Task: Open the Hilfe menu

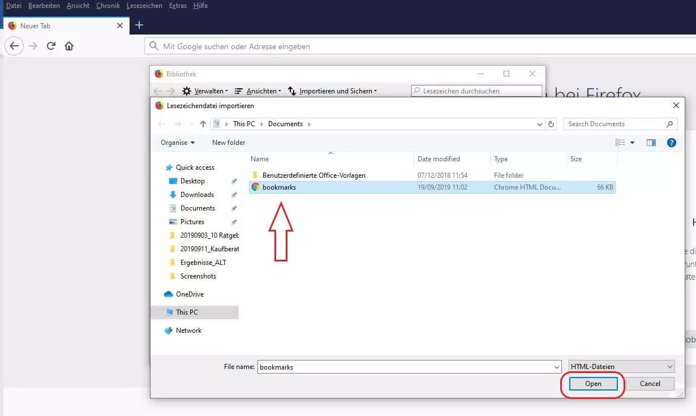Action: coord(200,6)
